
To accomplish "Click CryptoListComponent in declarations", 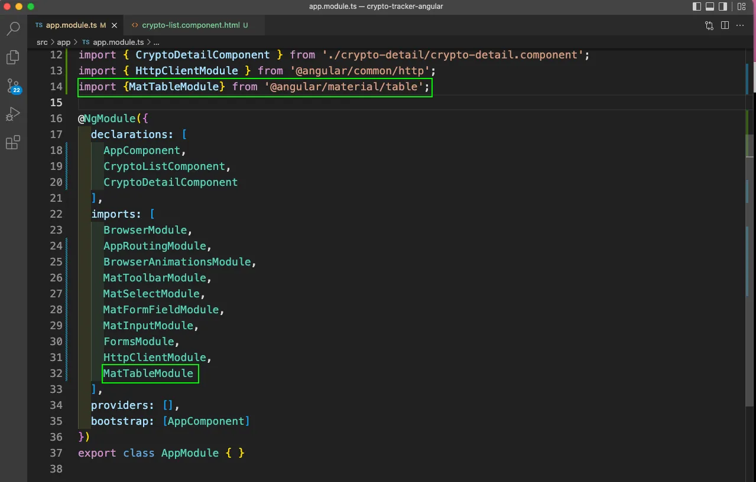I will pos(164,166).
